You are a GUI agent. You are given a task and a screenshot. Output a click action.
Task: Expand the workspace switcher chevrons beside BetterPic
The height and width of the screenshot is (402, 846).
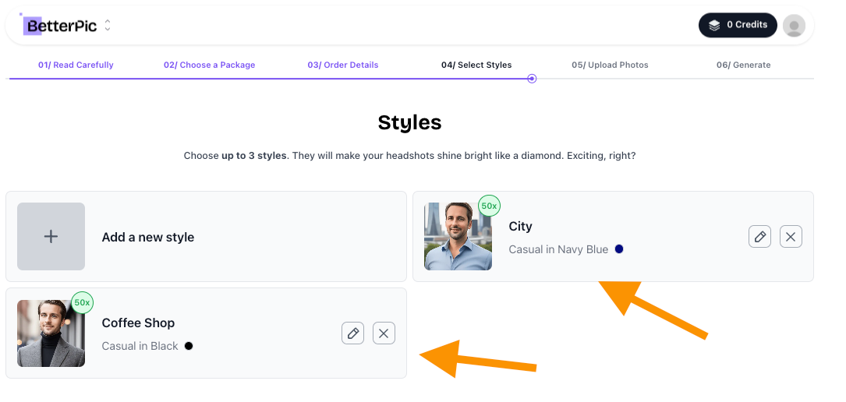click(108, 26)
